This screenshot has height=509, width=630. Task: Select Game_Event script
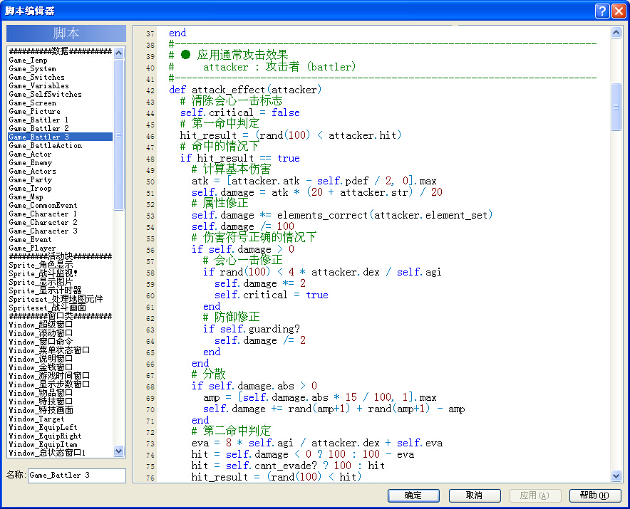[61, 240]
